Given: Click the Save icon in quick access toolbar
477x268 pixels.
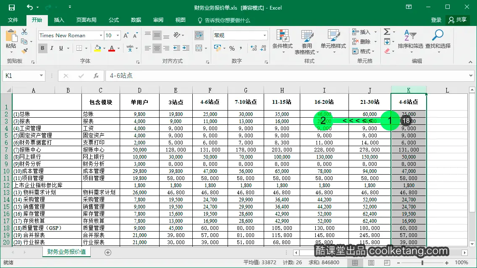Looking at the screenshot, I should pos(12,7).
